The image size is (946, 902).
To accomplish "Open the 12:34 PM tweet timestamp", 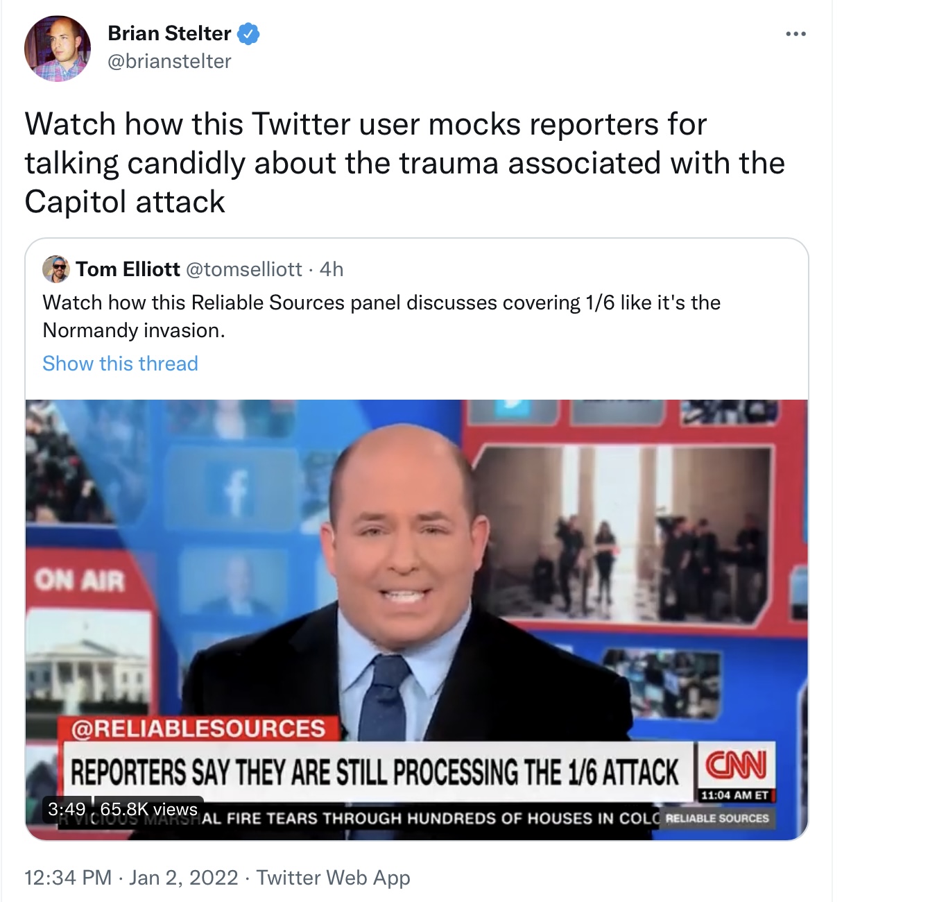I will [x=68, y=878].
